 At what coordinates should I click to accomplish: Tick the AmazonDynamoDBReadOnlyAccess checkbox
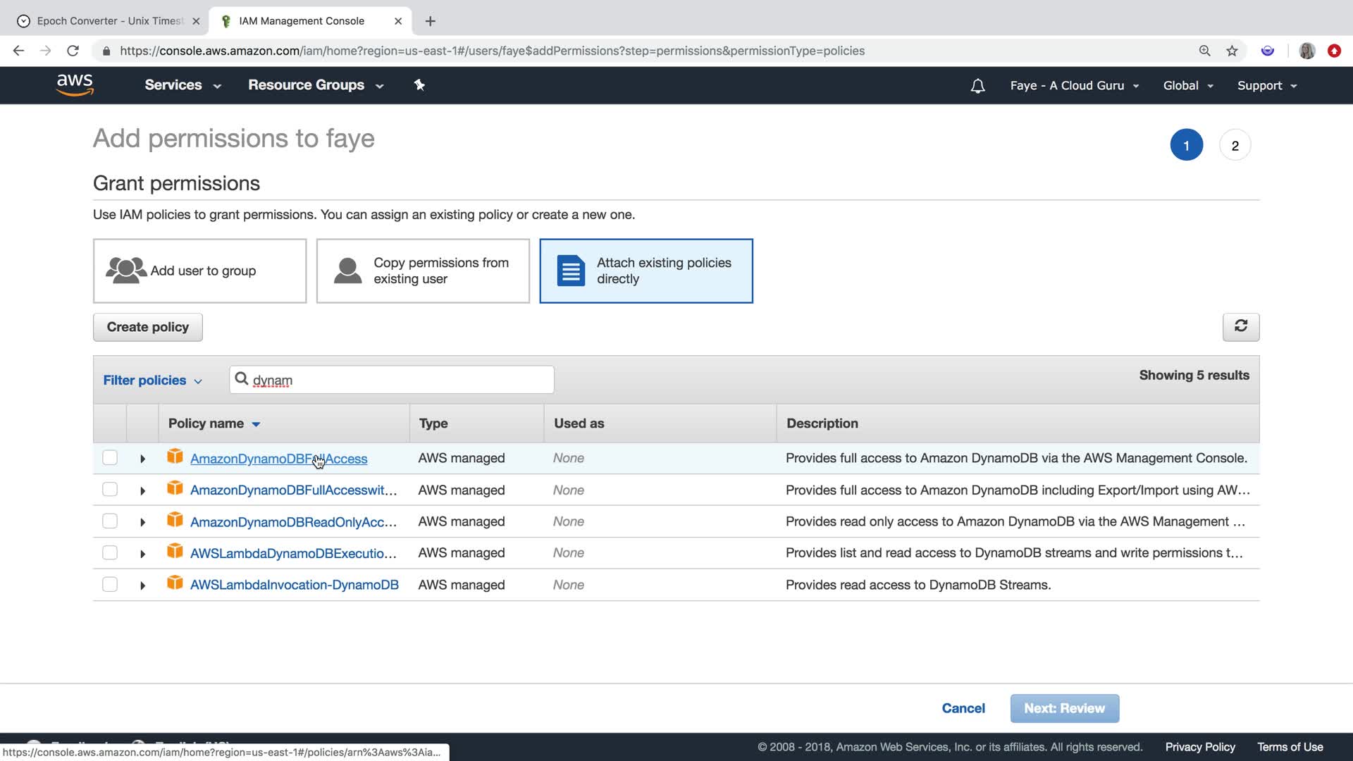pyautogui.click(x=110, y=521)
